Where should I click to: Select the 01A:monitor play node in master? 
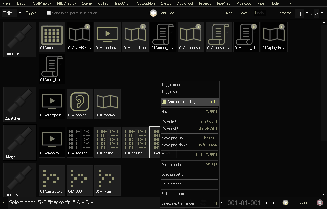point(107,36)
